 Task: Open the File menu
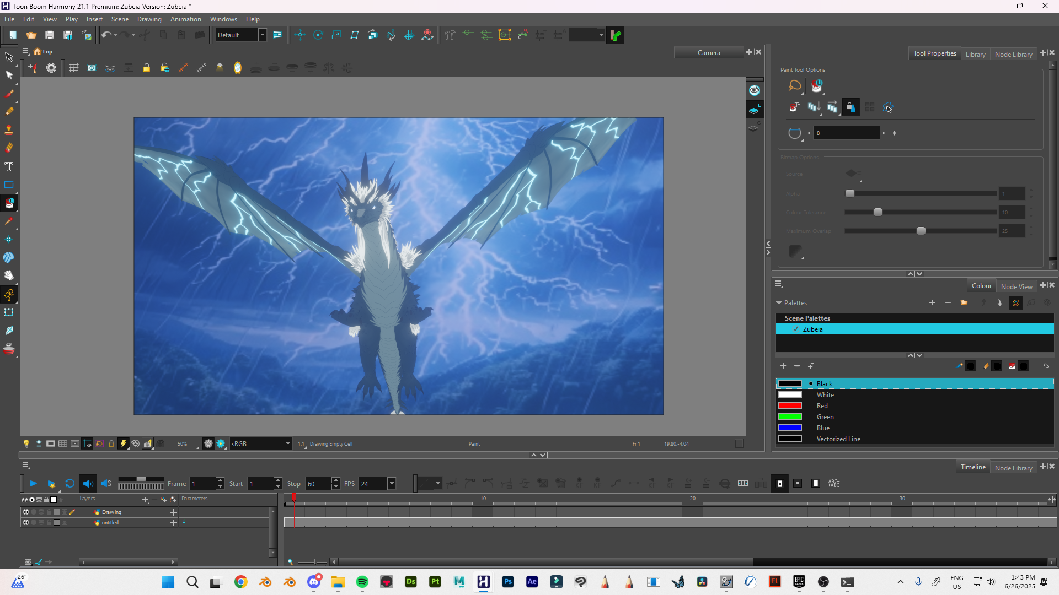(x=9, y=19)
